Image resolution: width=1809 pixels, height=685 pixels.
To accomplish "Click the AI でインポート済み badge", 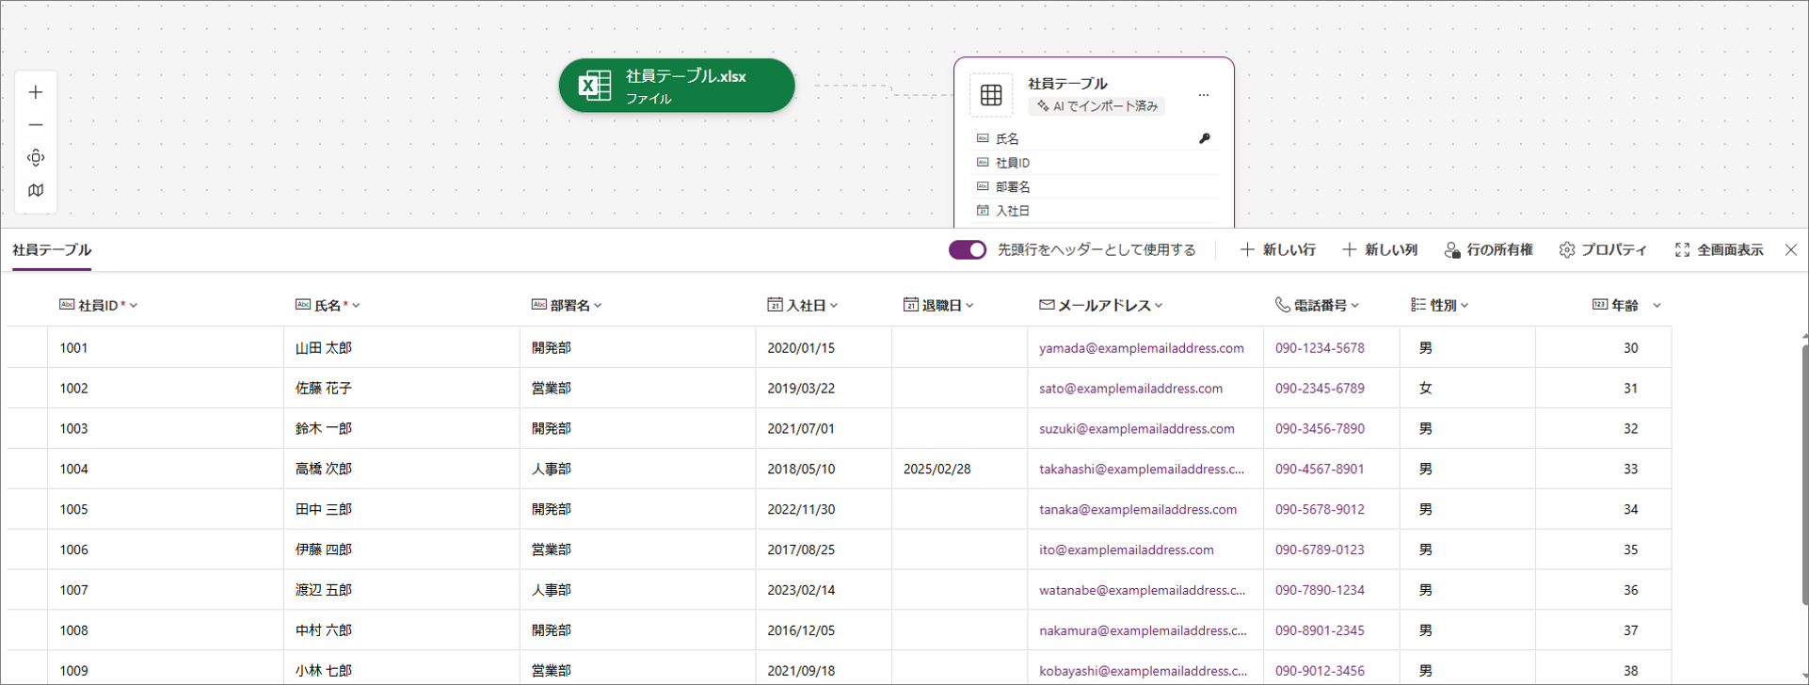I will point(1097,106).
